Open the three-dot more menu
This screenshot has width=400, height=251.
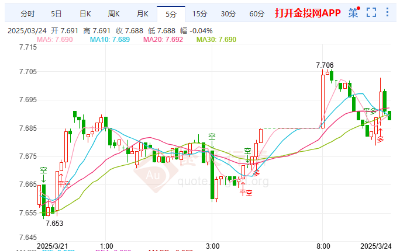(387, 12)
